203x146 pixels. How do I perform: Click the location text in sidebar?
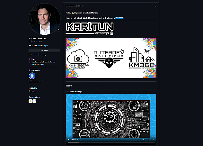[33, 59]
